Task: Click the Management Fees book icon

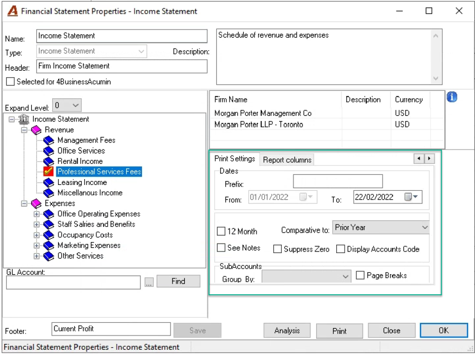Action: click(49, 141)
